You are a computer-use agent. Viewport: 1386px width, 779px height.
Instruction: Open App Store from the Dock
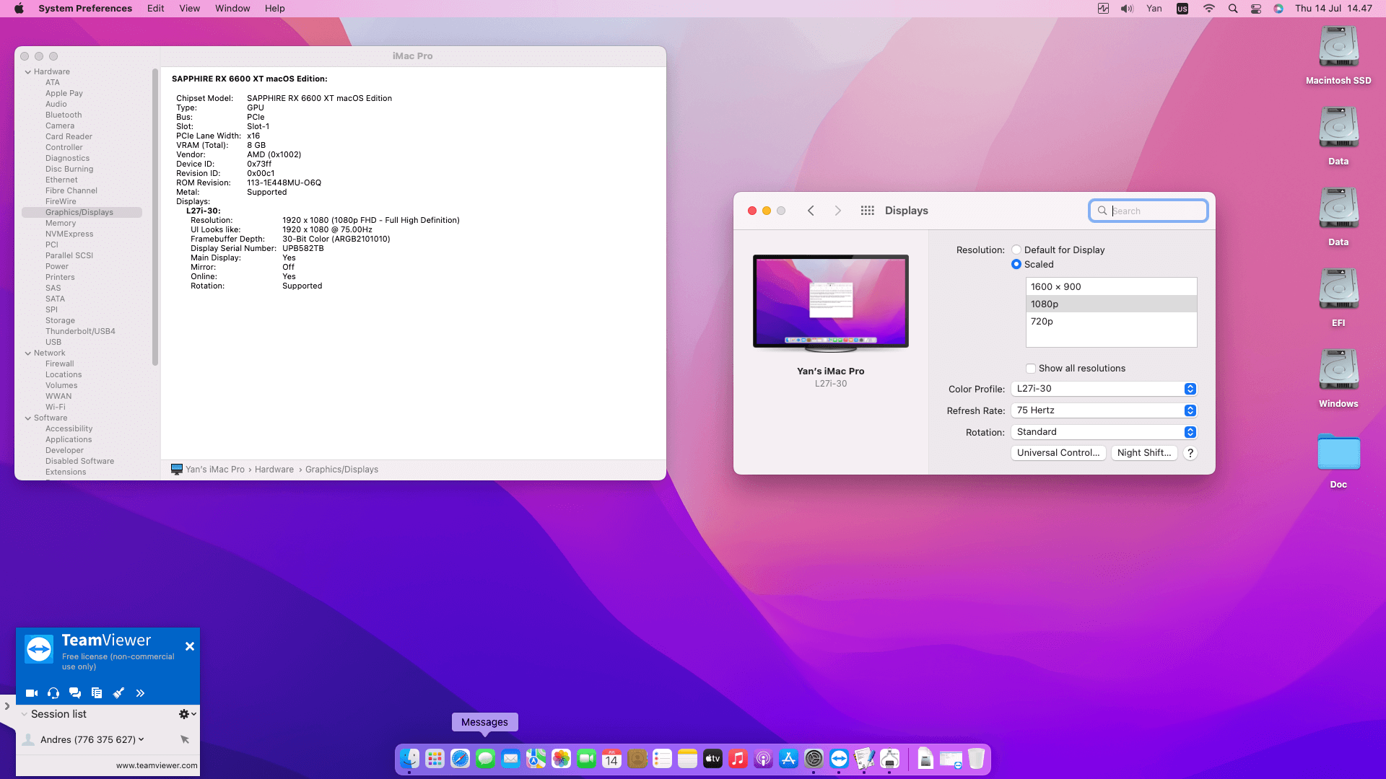click(788, 759)
